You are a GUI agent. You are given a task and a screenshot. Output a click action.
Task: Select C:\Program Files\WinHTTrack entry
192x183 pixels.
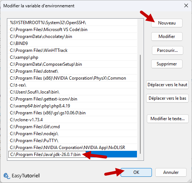tap(73, 50)
